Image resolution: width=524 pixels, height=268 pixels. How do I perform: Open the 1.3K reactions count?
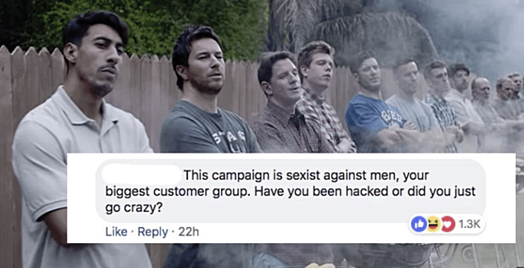tap(470, 224)
